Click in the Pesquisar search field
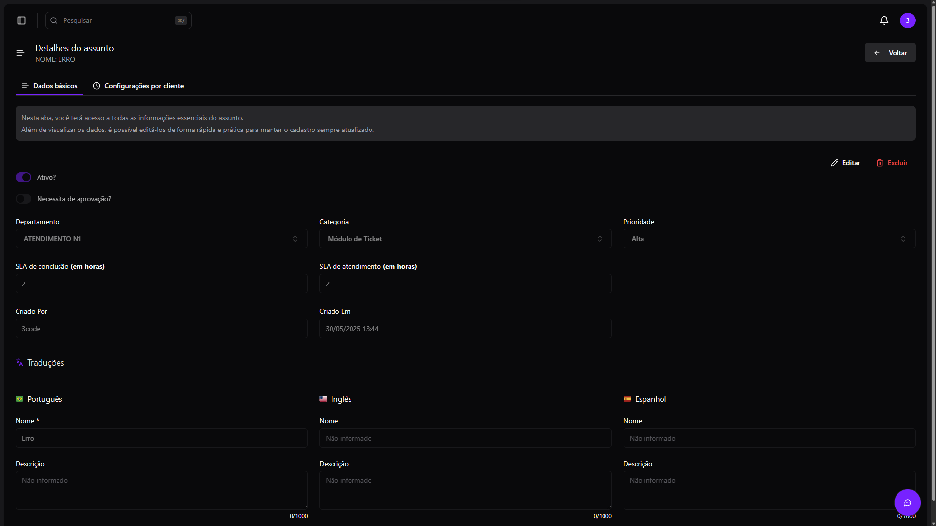 point(118,20)
